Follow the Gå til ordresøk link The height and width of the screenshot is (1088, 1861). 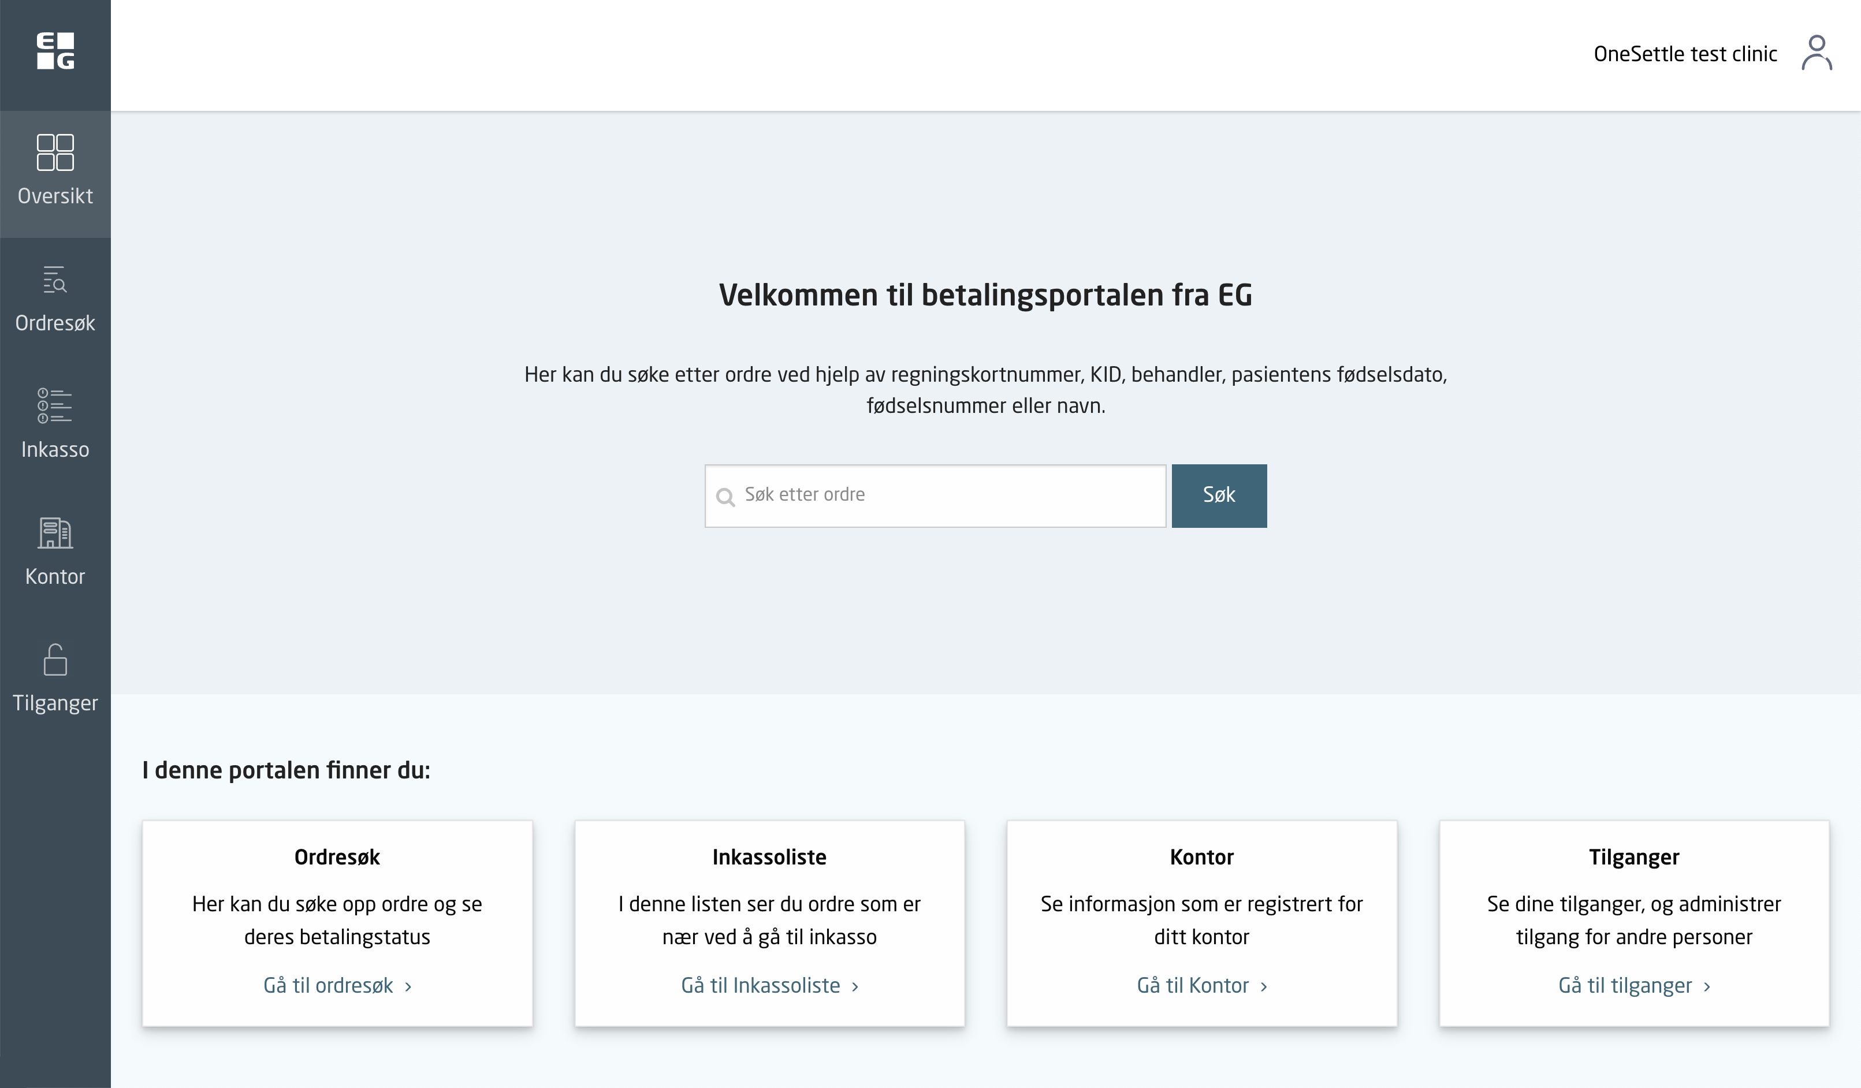(337, 985)
